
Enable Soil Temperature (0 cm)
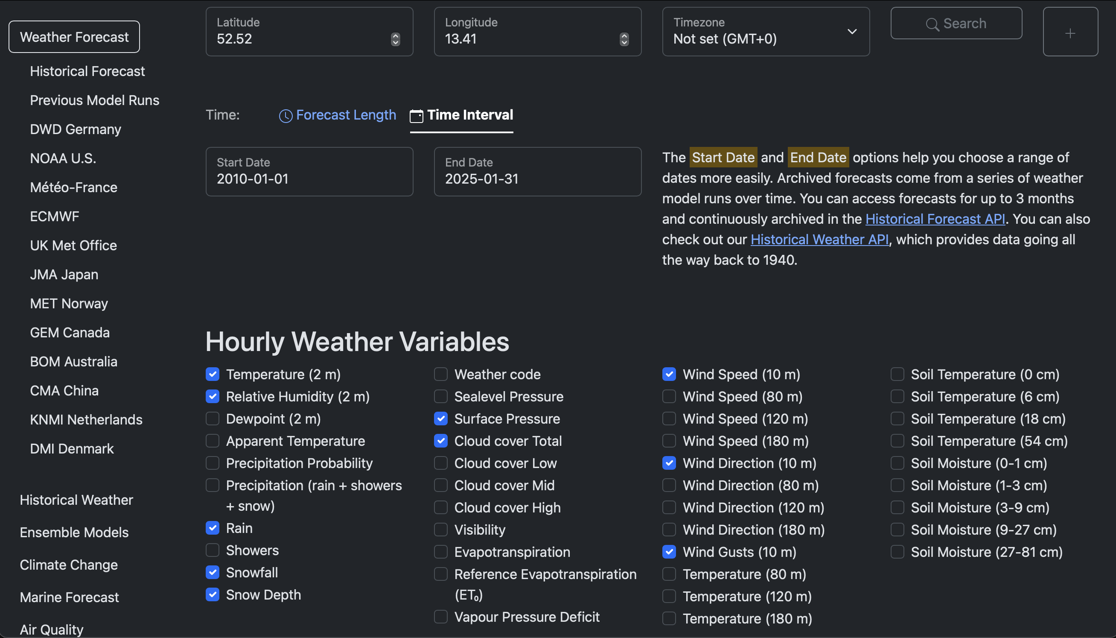[897, 374]
